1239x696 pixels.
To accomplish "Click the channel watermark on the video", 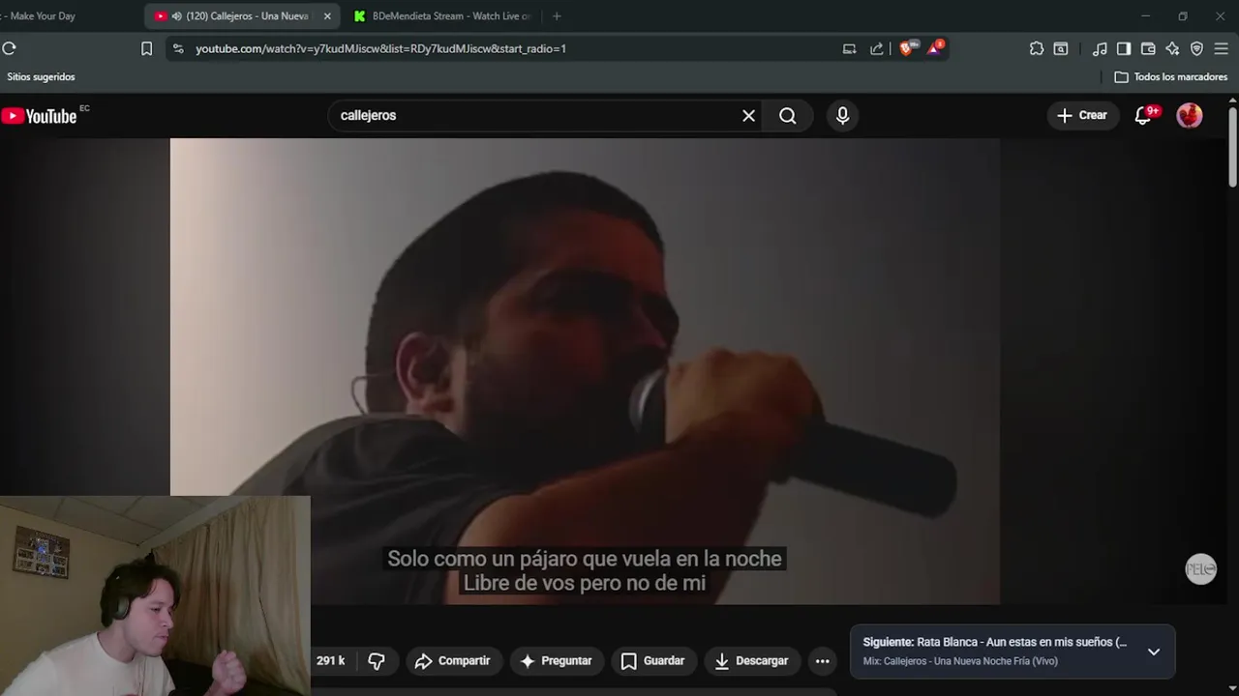I will 1201,569.
